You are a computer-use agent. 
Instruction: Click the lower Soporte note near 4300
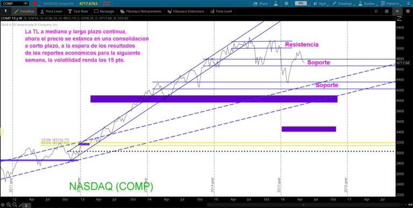[x=327, y=85]
